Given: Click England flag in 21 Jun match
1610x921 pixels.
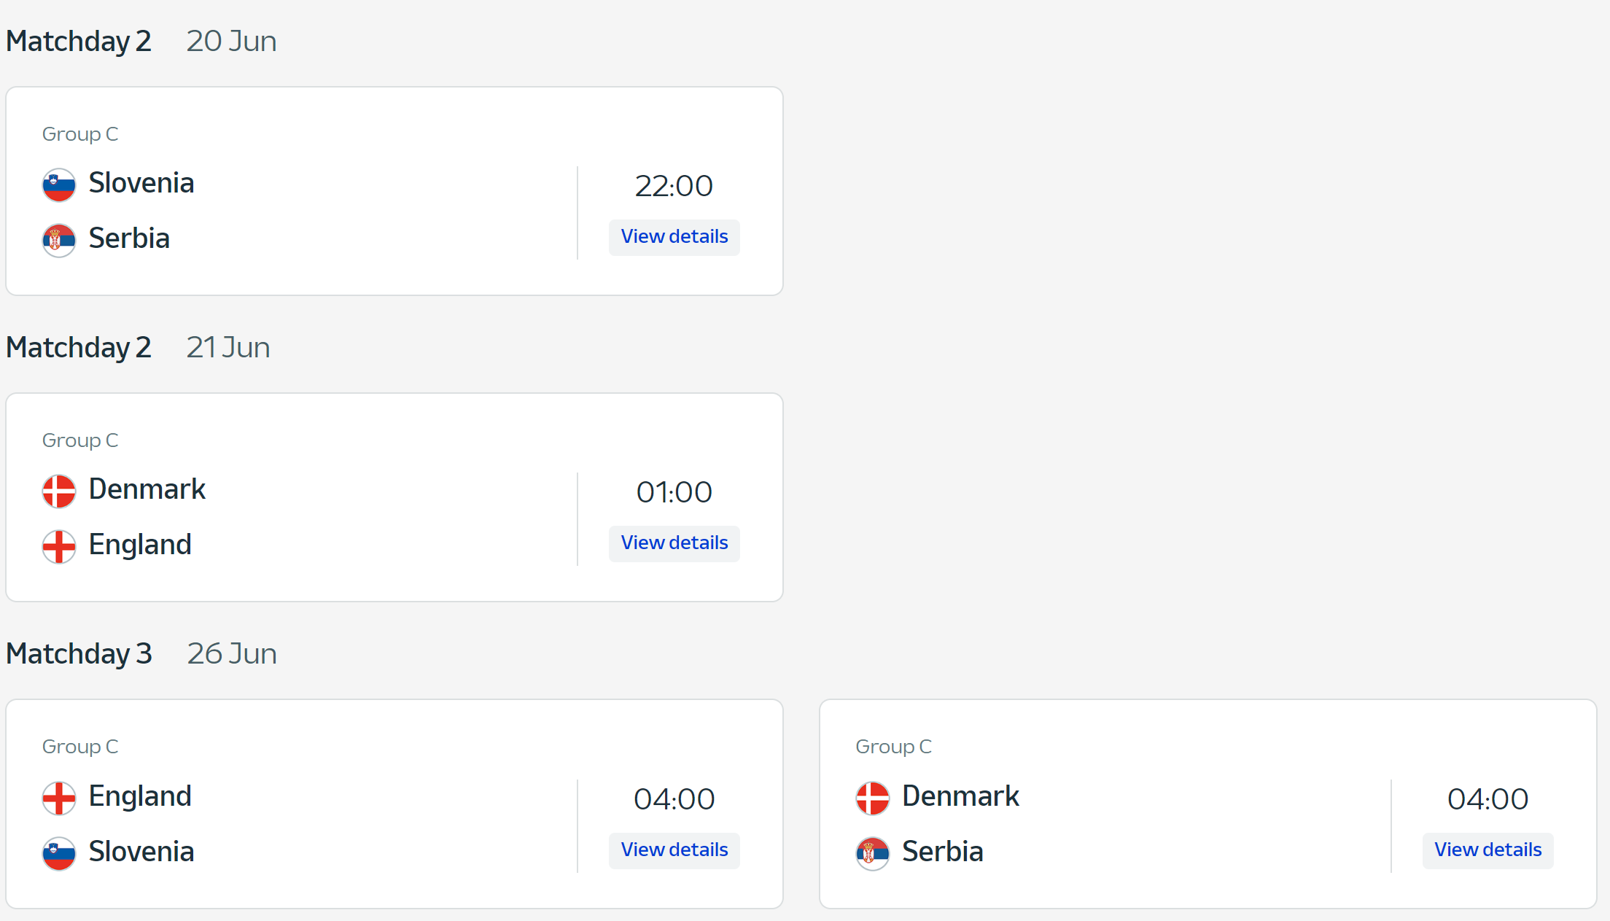Looking at the screenshot, I should point(59,546).
